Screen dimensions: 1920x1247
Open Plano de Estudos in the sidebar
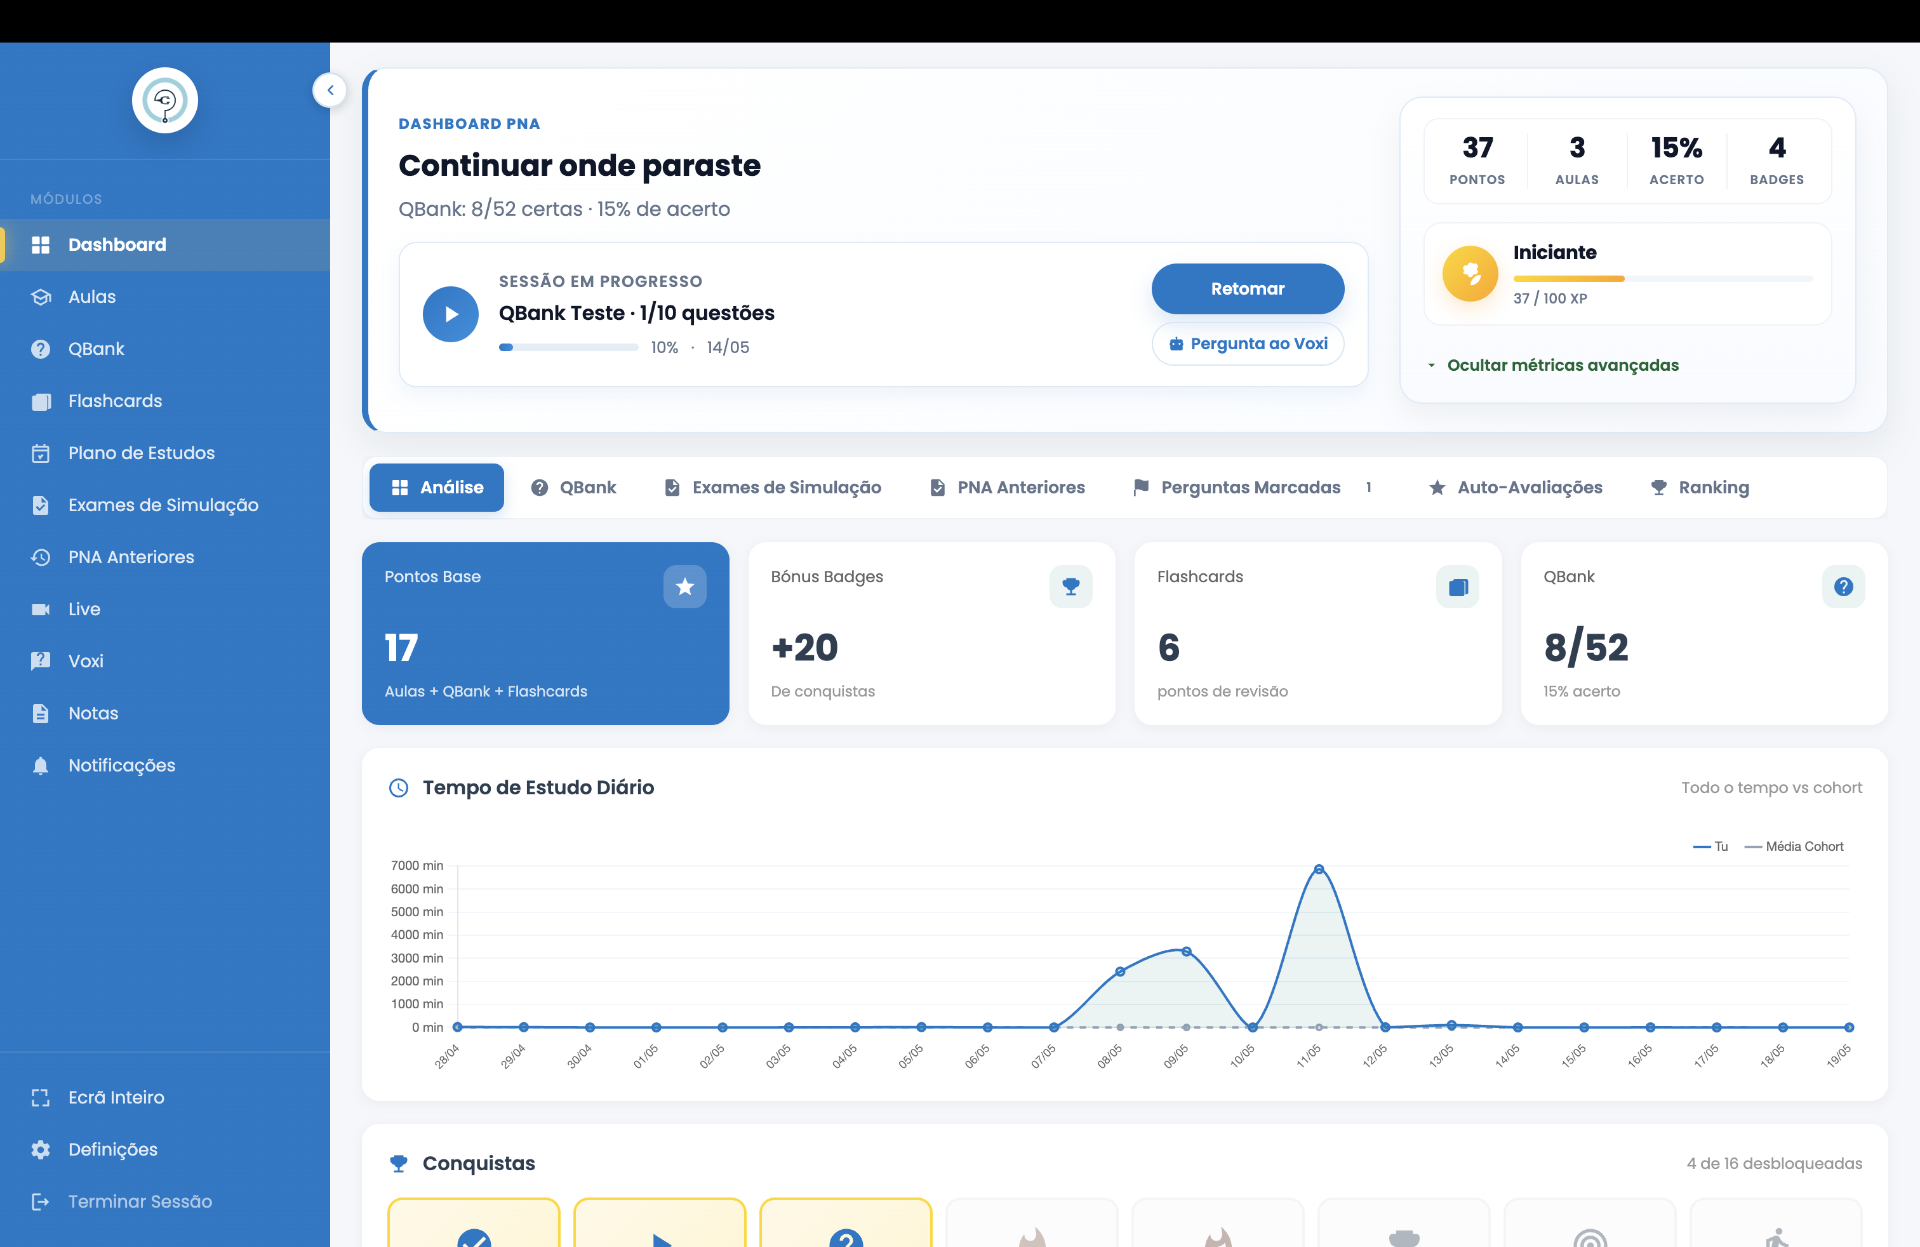(164, 453)
